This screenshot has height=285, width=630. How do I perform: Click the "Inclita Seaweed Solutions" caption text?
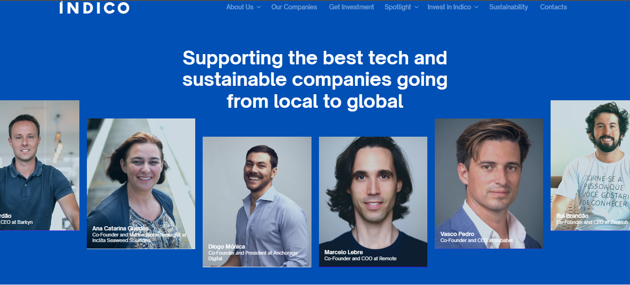pos(121,240)
